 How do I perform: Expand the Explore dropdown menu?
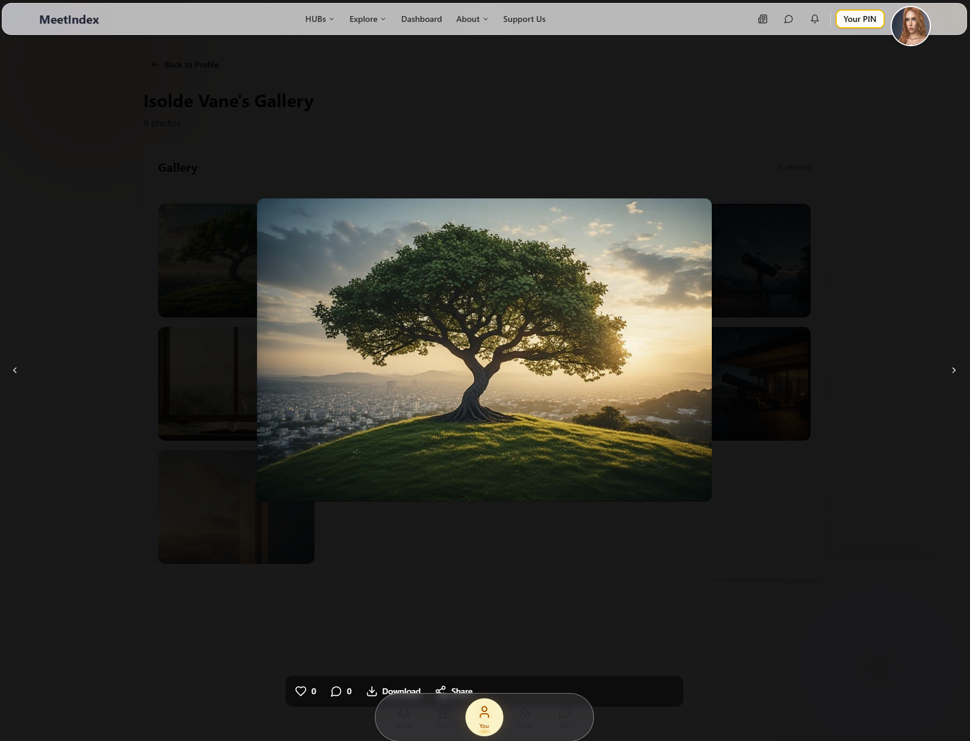click(368, 19)
